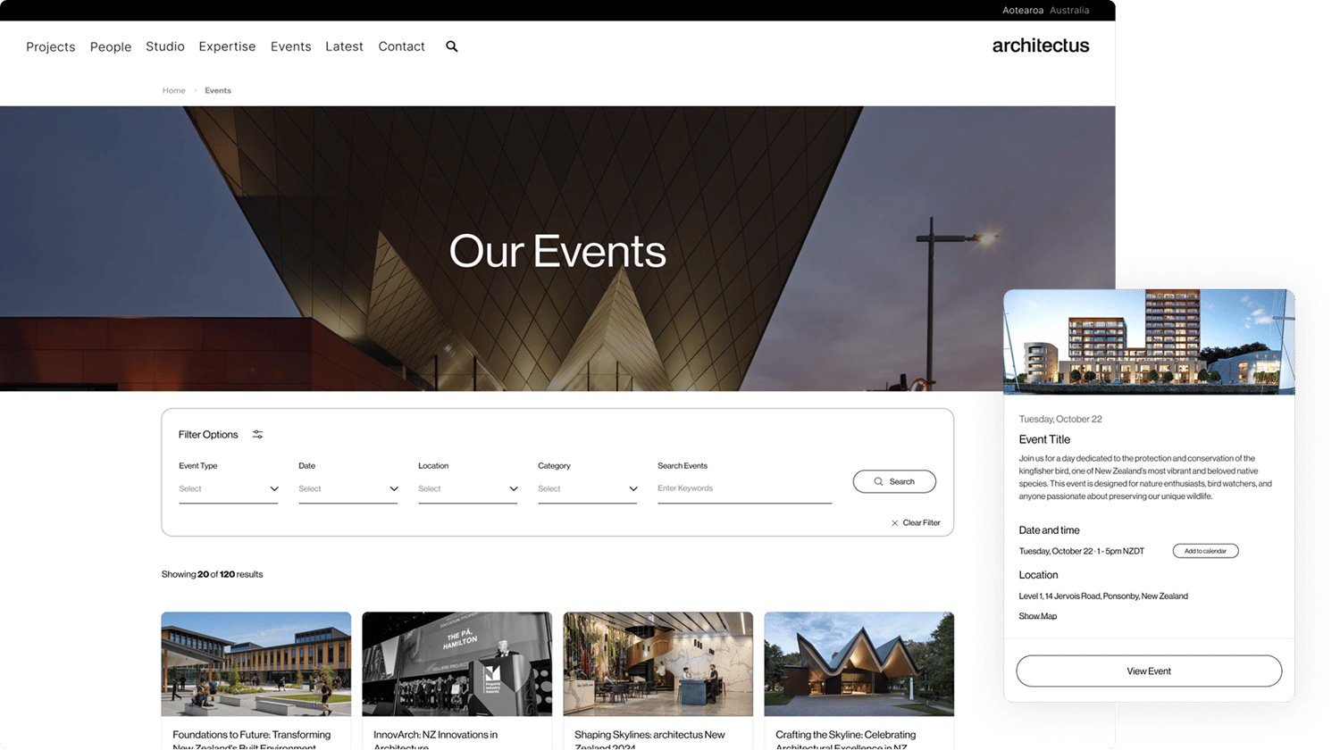
Task: Click the View Event button
Action: pyautogui.click(x=1148, y=671)
